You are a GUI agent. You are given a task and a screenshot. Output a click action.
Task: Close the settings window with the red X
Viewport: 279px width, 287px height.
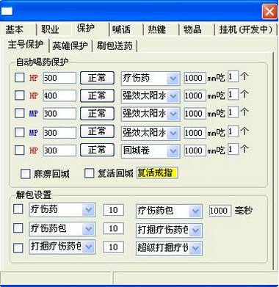tap(269, 11)
